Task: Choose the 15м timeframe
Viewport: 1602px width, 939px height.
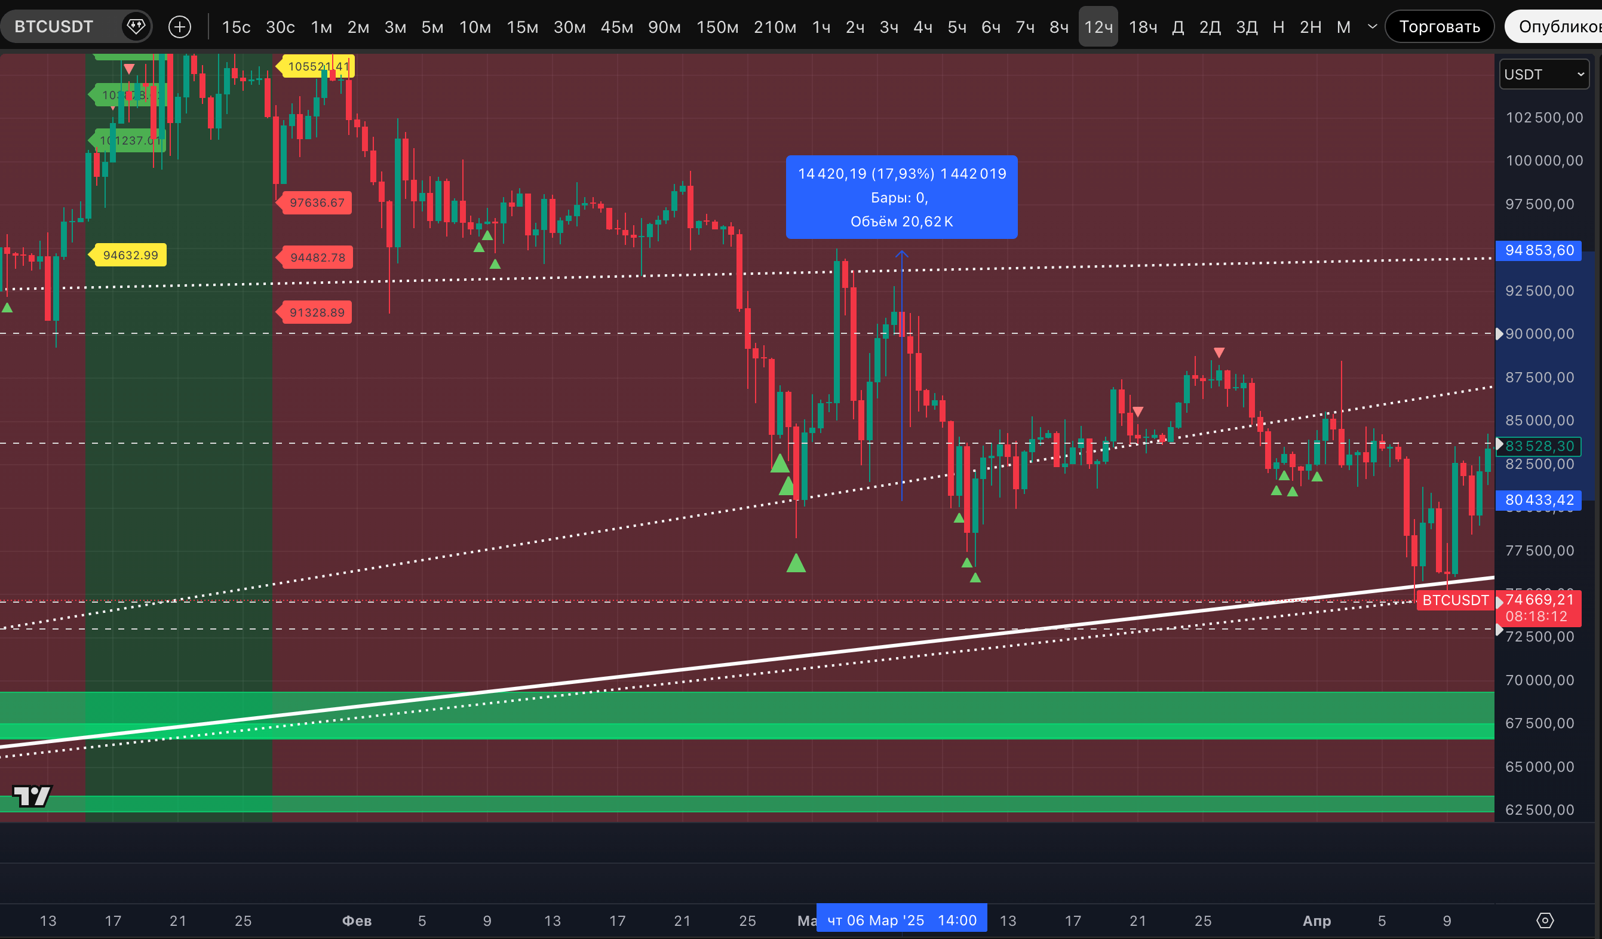Action: [x=522, y=27]
